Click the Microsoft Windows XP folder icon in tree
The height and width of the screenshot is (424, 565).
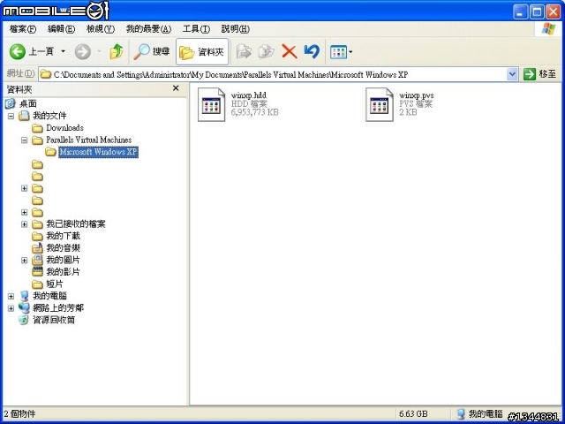(50, 152)
